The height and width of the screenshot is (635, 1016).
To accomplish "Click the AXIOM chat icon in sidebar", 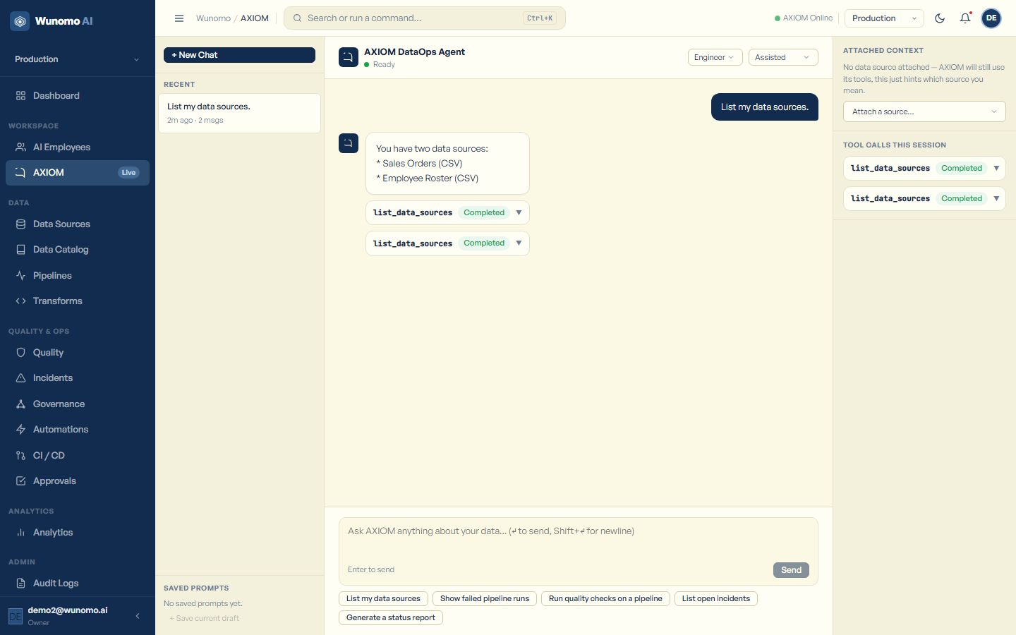I will click(20, 173).
